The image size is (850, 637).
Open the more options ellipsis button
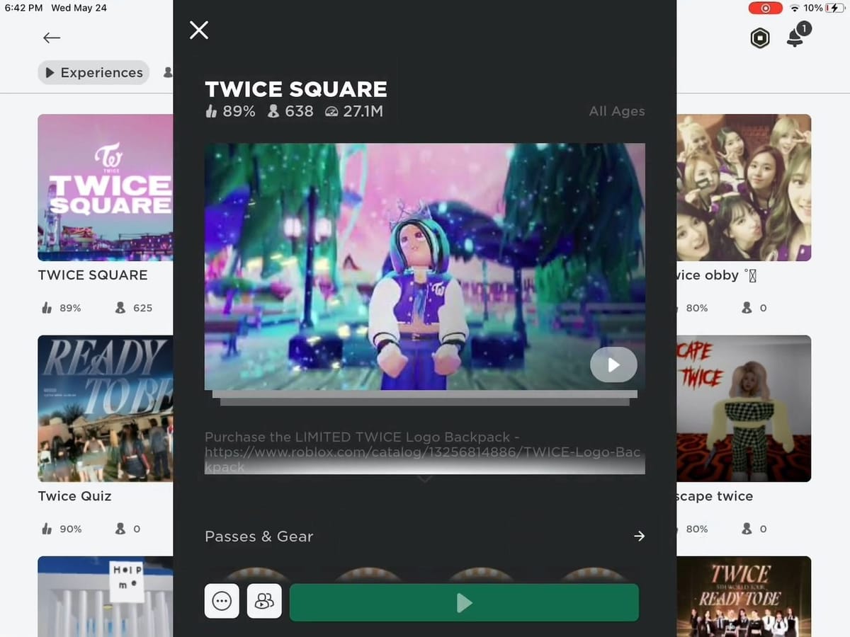tap(222, 602)
